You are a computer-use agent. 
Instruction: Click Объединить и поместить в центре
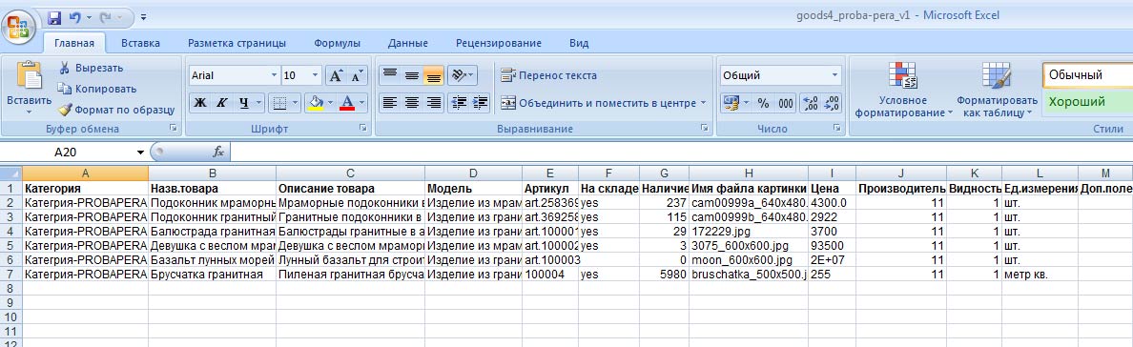[598, 103]
